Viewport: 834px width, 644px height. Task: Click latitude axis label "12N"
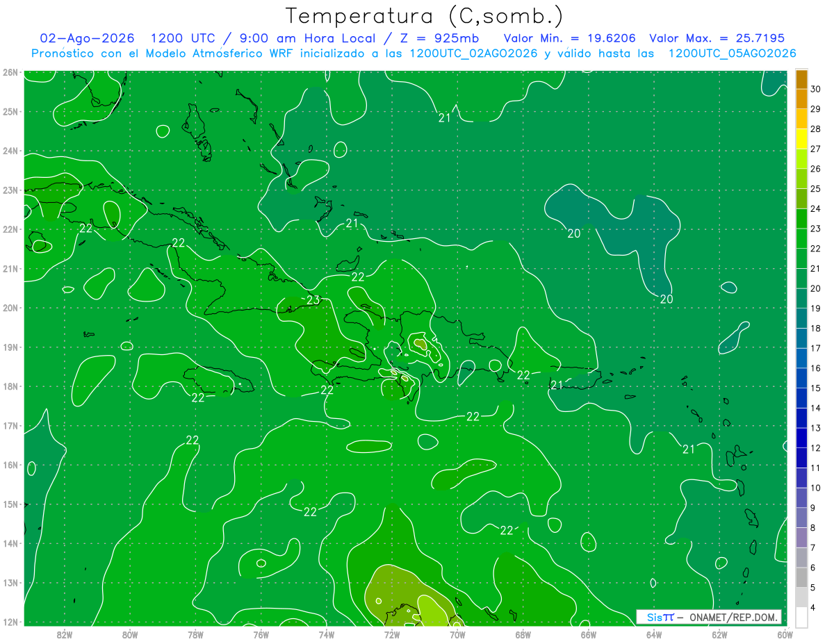[10, 622]
